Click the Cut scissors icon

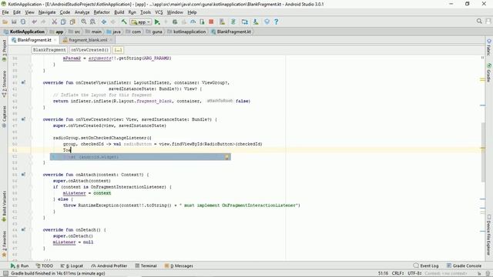(x=55, y=22)
